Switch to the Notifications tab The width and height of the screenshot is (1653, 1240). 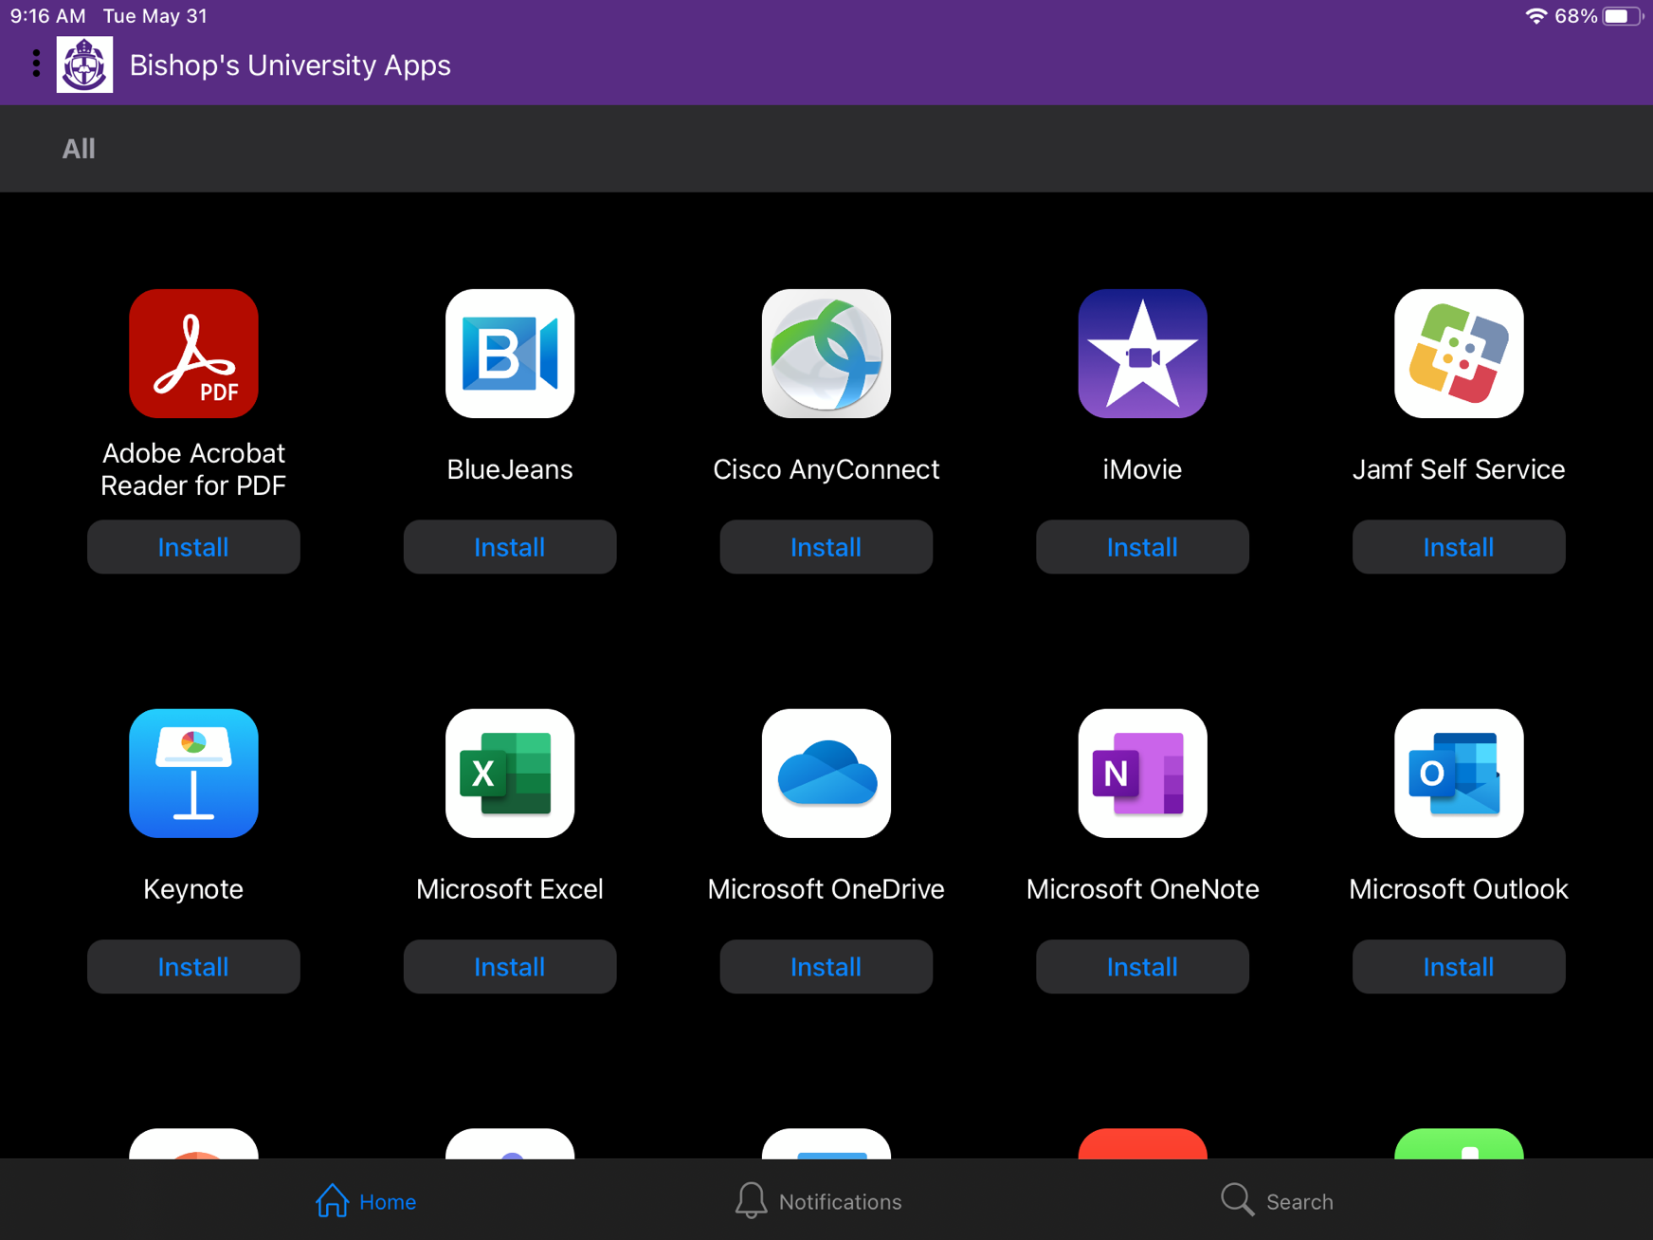(819, 1201)
